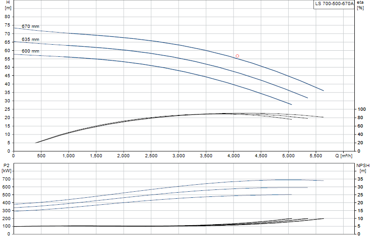
Task: Click the '80' head axis tick value
Action: 7,17
